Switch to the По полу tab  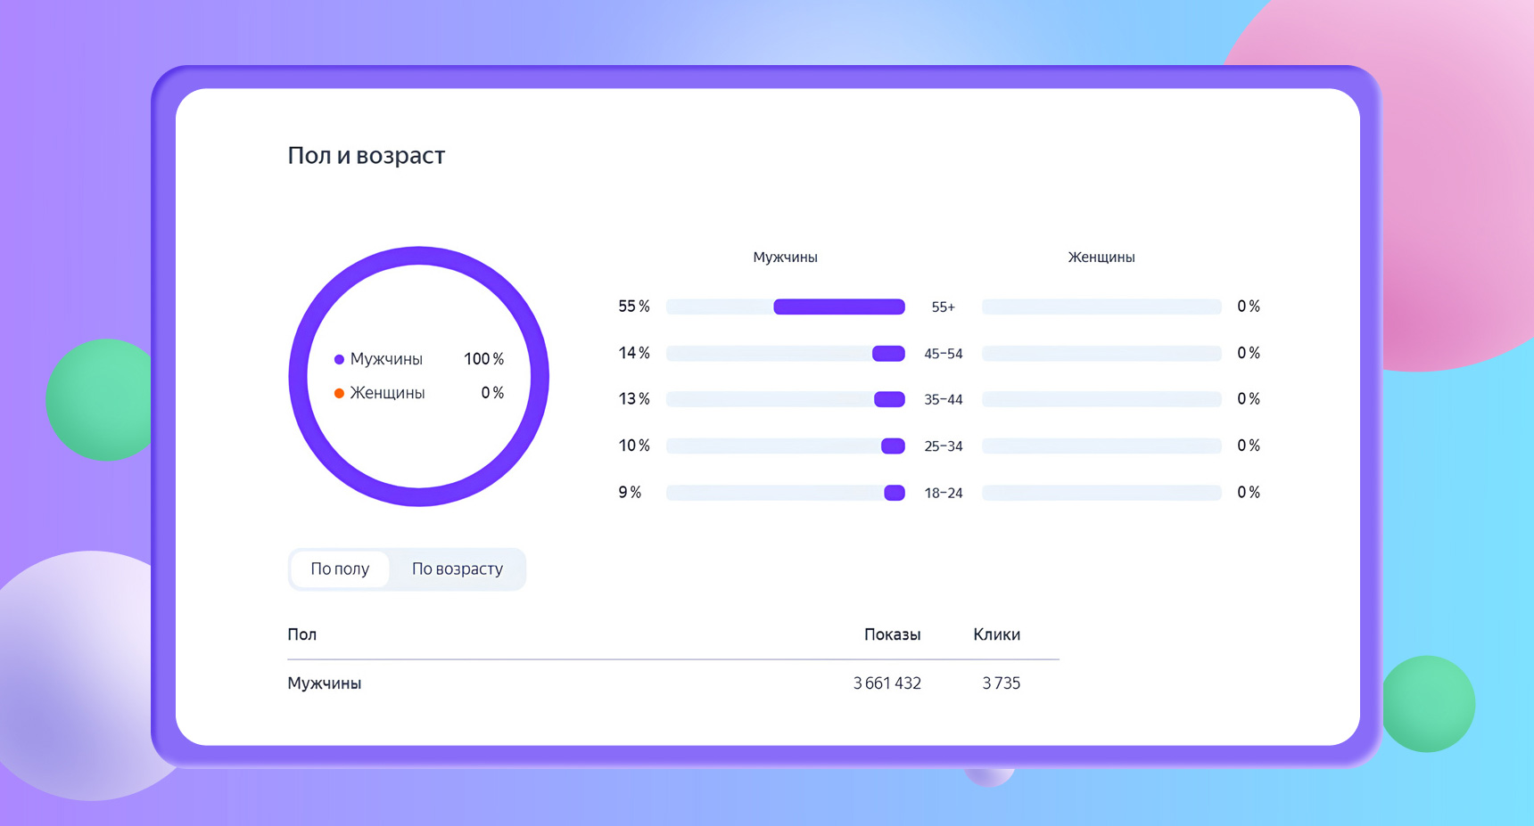point(340,569)
